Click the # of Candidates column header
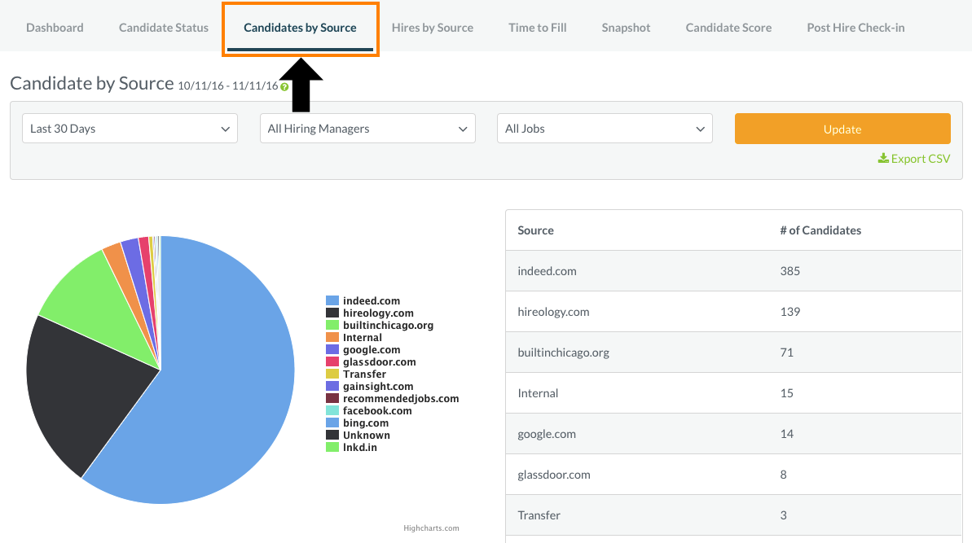The width and height of the screenshot is (972, 543). (820, 230)
